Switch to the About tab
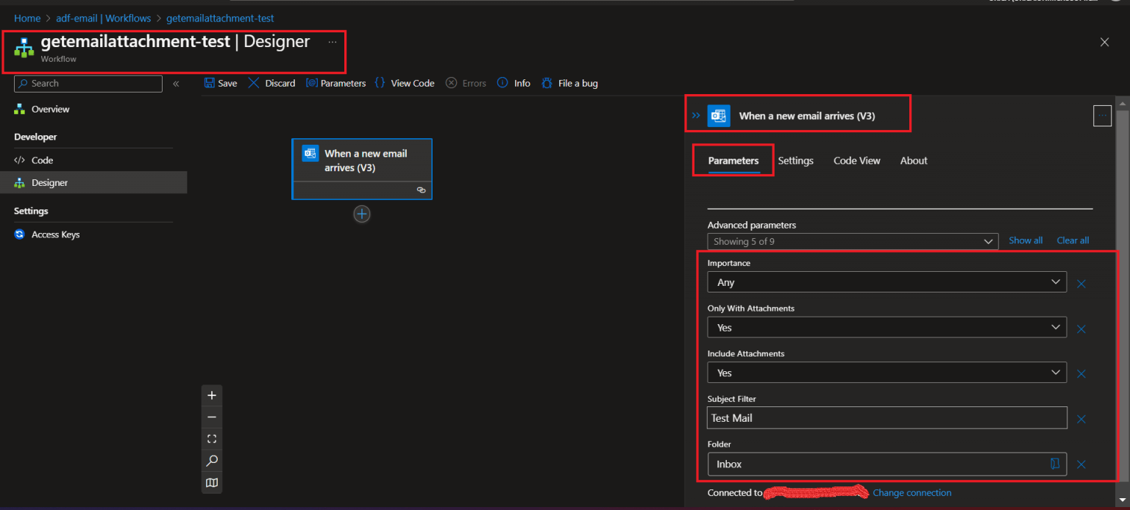The height and width of the screenshot is (510, 1130). [x=914, y=160]
